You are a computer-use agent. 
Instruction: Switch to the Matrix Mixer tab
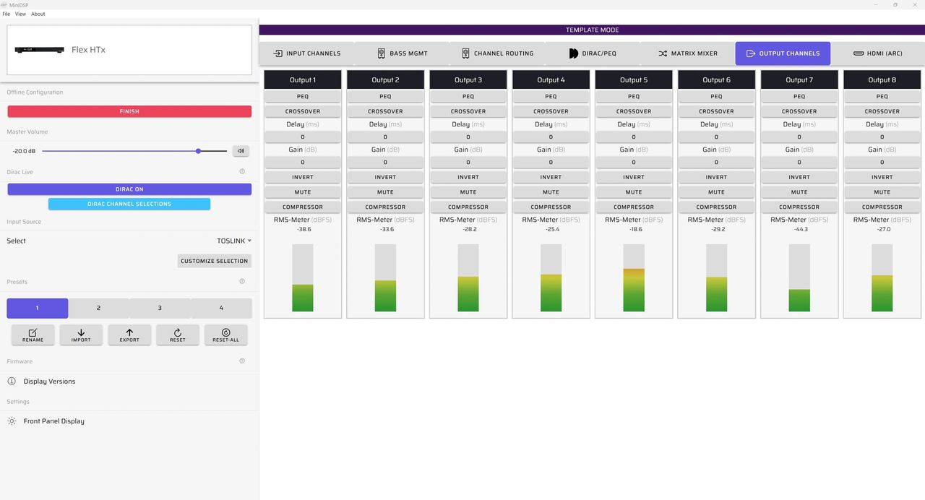[687, 53]
